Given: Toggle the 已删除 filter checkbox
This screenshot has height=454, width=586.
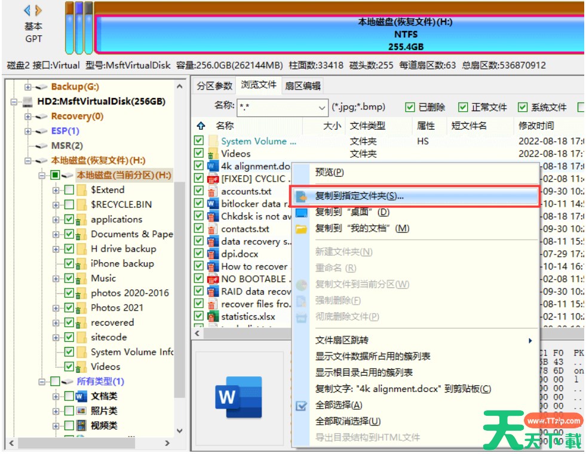Looking at the screenshot, I should click(410, 108).
